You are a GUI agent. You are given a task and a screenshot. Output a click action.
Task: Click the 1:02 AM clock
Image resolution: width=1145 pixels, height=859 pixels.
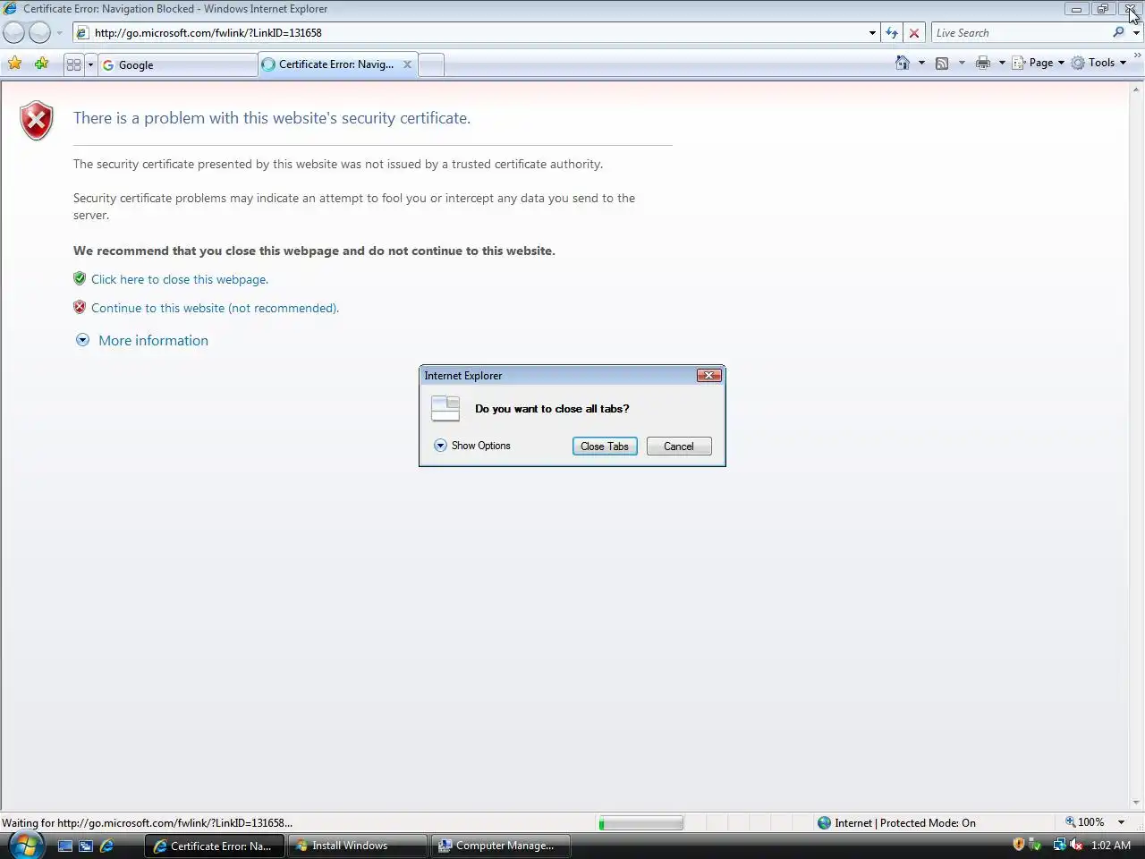[x=1111, y=846]
